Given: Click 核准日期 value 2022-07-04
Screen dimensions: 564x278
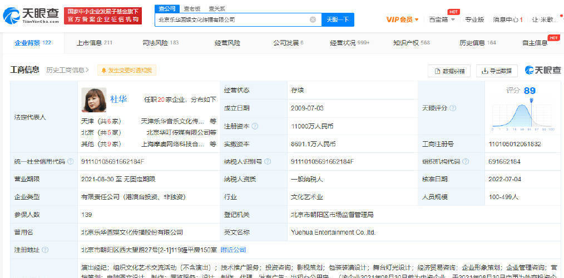Looking at the screenshot, I should point(505,179).
